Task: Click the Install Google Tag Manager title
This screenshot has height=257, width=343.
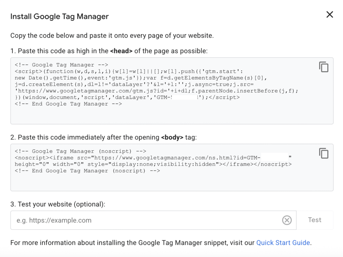Action: pyautogui.click(x=59, y=16)
